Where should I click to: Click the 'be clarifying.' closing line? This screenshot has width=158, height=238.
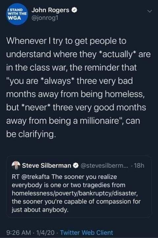tap(31, 134)
